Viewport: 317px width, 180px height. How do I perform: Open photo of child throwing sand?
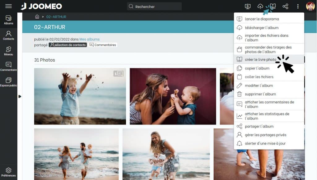tap(80, 96)
